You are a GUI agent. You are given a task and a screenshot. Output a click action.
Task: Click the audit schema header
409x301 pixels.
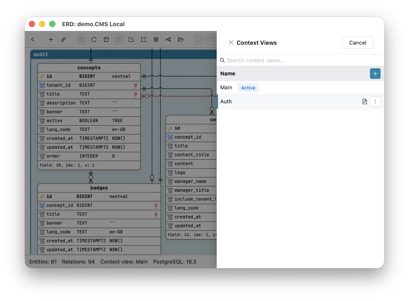(123, 54)
